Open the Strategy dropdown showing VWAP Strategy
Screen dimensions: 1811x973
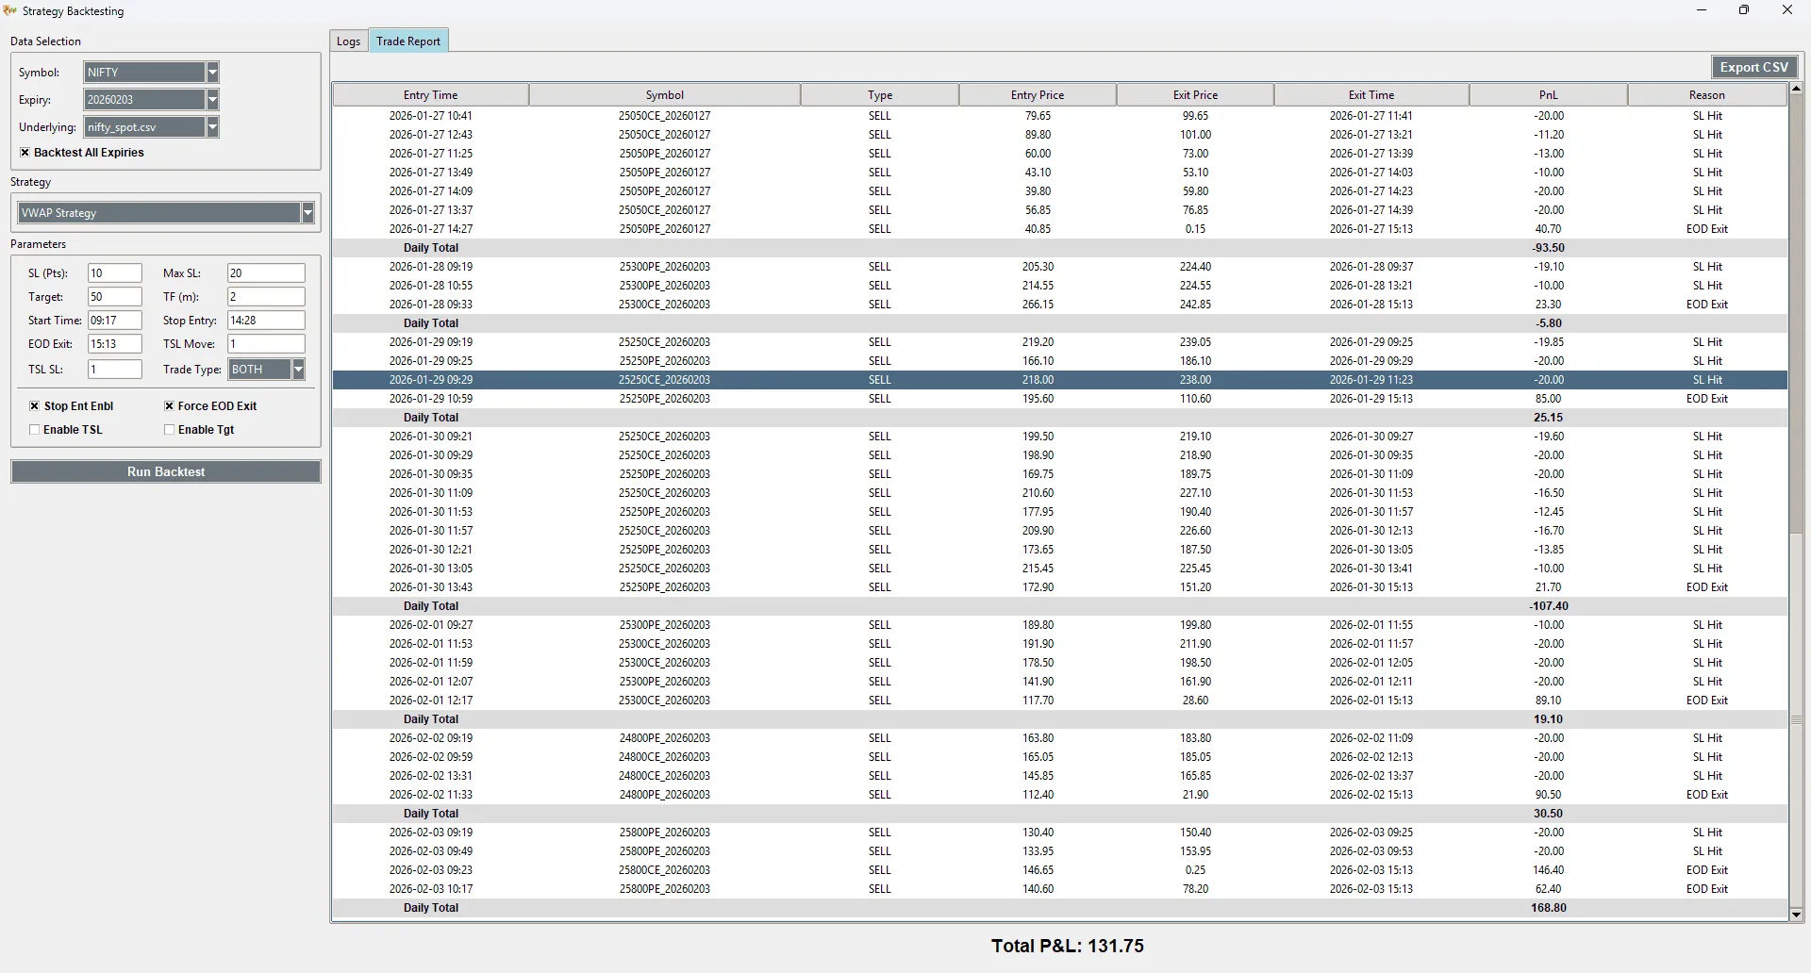[x=307, y=212]
